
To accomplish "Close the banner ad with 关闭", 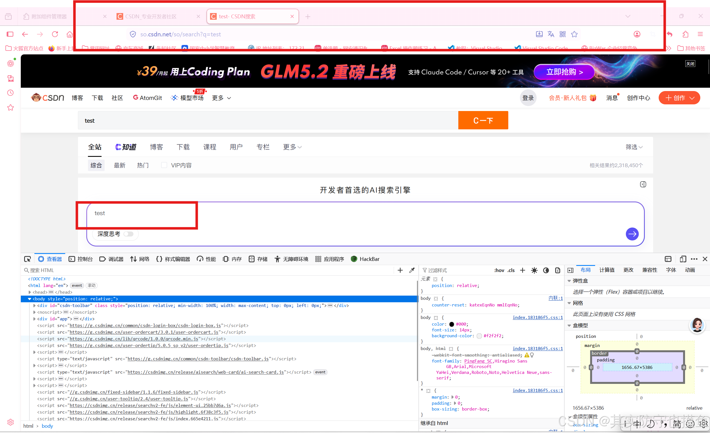I will pyautogui.click(x=690, y=64).
